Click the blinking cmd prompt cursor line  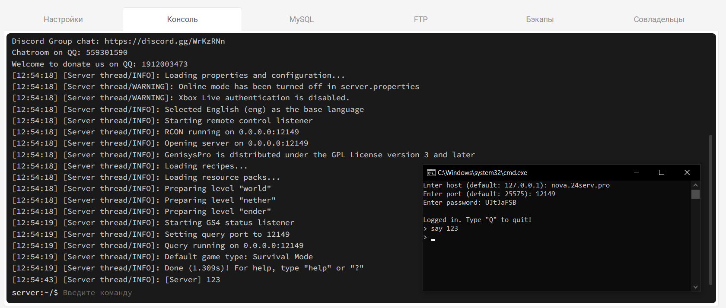point(432,238)
